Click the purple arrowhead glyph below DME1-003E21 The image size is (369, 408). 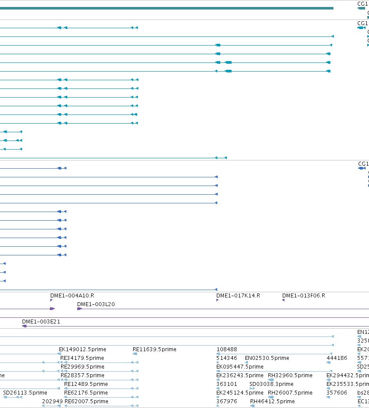point(24,326)
